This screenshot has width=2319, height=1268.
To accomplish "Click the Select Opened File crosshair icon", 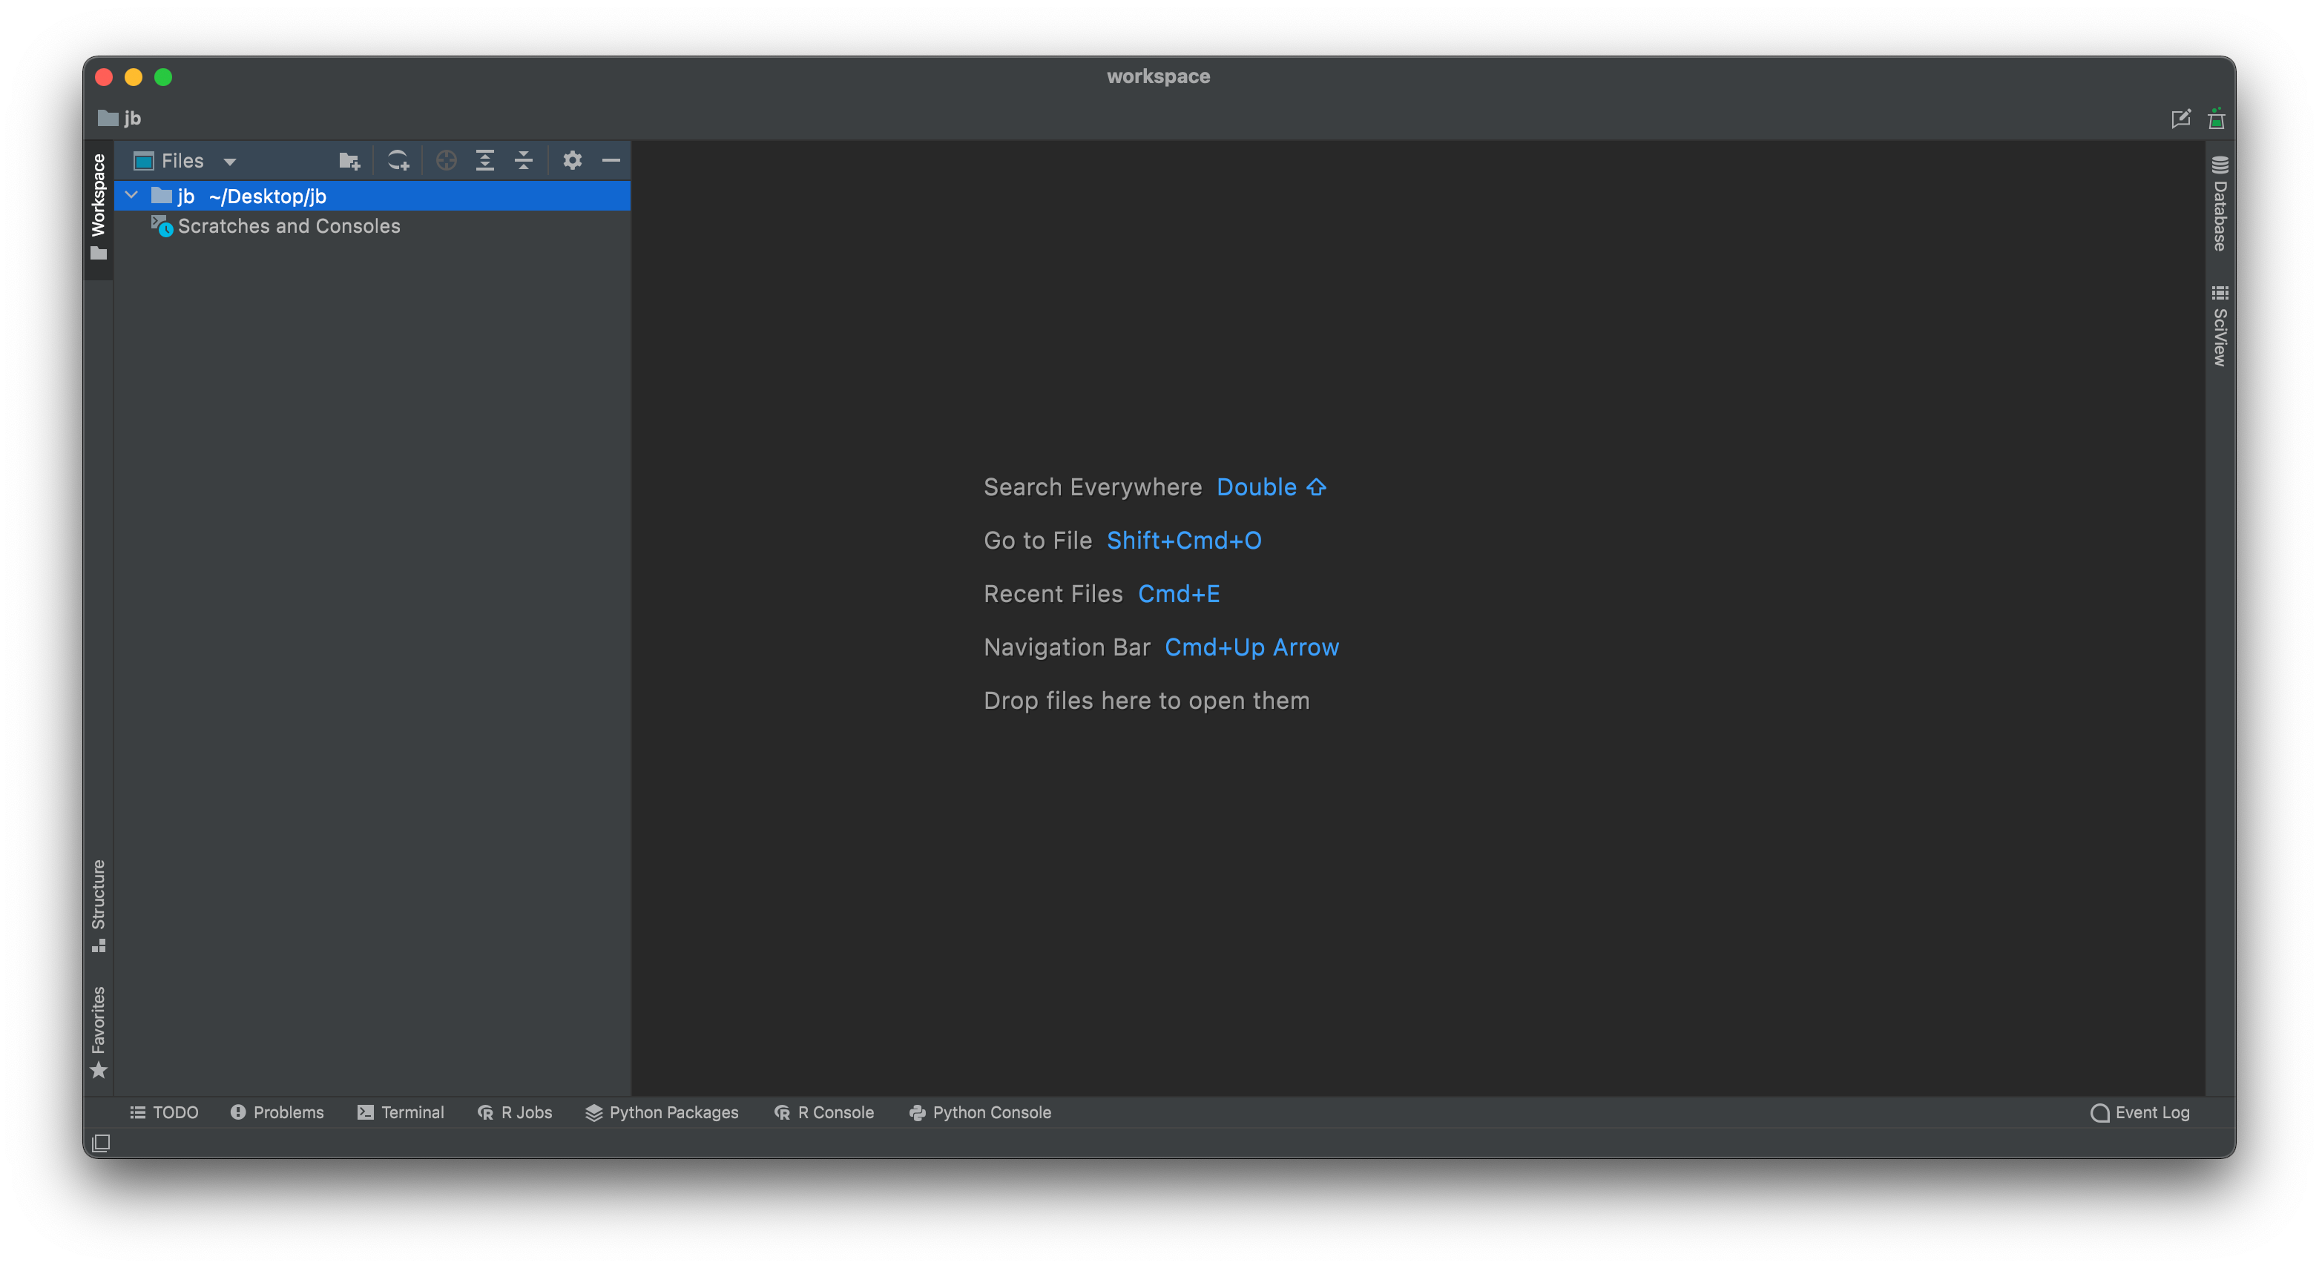I will click(x=446, y=161).
